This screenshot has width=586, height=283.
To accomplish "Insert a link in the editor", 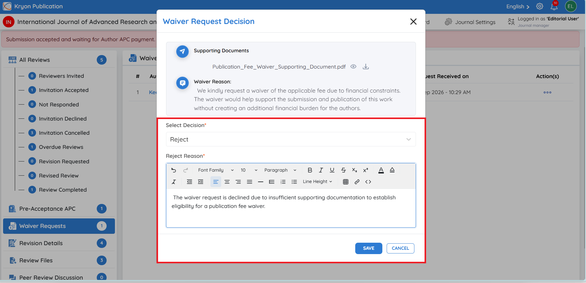I will coord(357,182).
